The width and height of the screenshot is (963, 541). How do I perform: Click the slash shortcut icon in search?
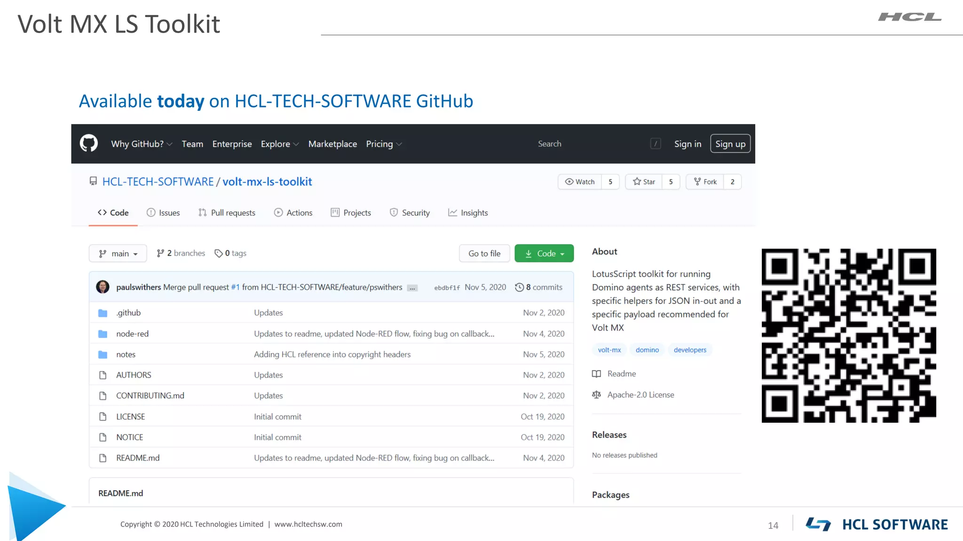655,144
